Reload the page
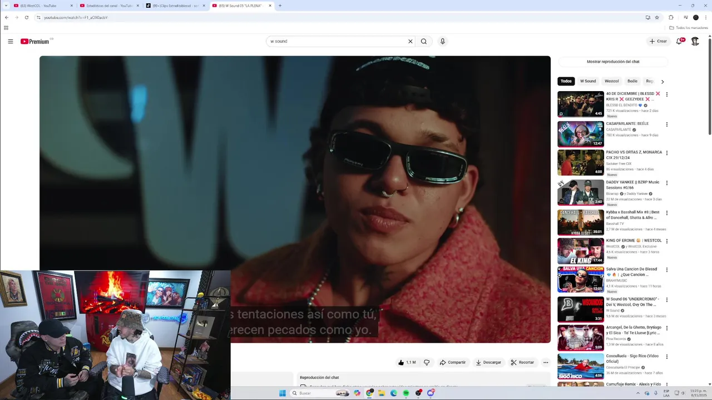This screenshot has height=400, width=712. pos(26,17)
